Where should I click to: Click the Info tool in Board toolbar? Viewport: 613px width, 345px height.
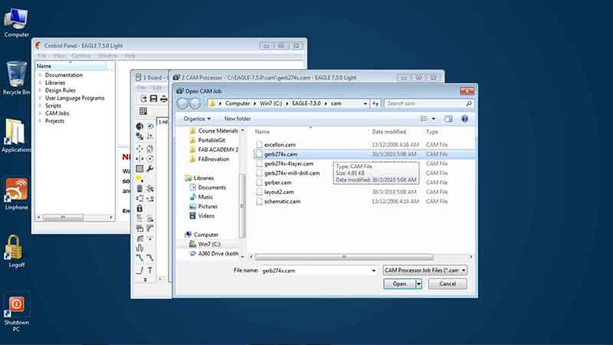click(139, 126)
